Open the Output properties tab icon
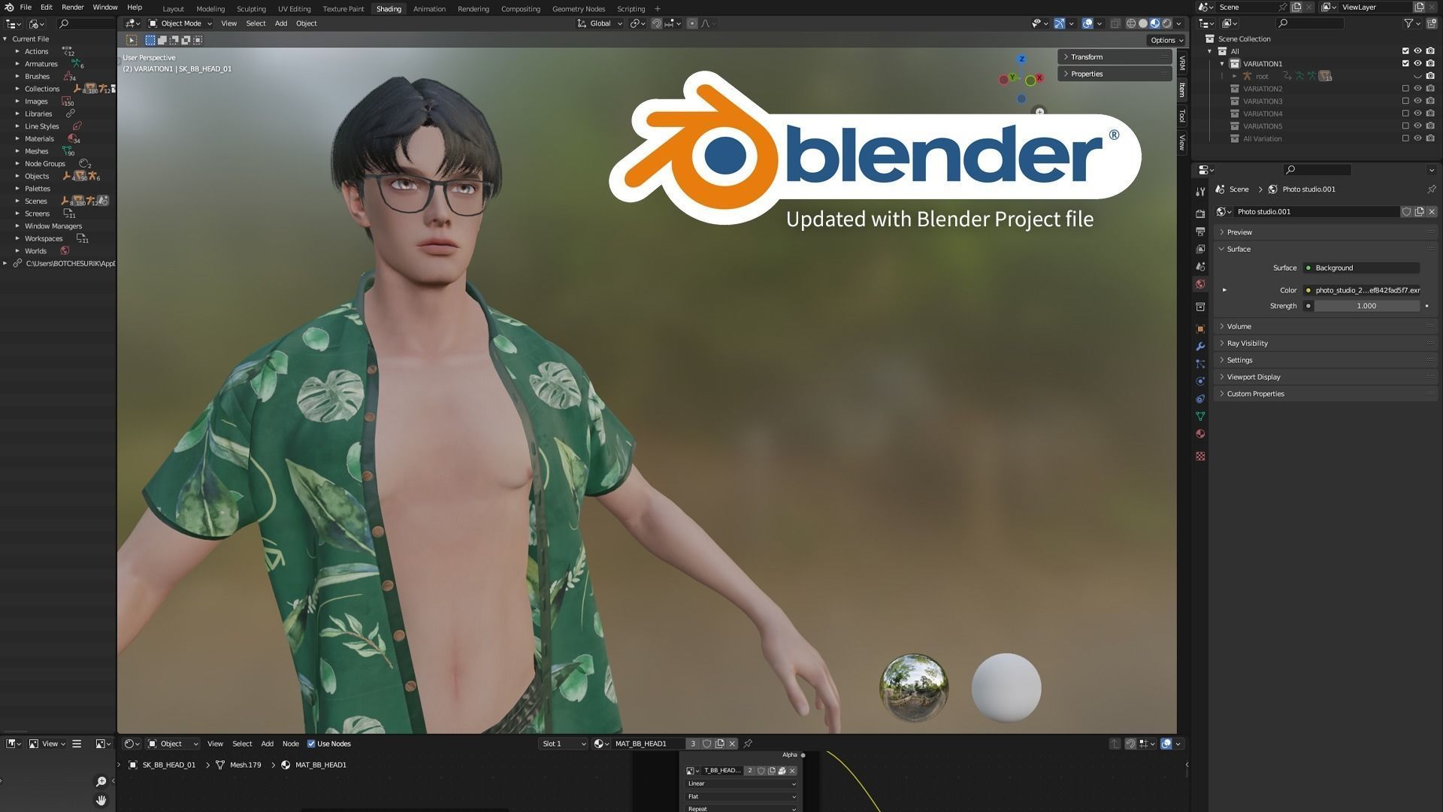This screenshot has height=812, width=1443. coord(1200,232)
